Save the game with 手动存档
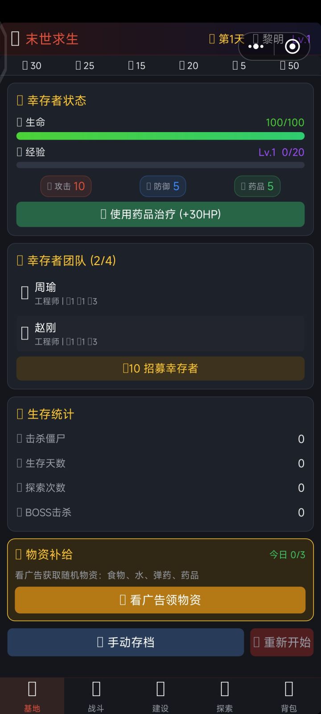 [126, 642]
